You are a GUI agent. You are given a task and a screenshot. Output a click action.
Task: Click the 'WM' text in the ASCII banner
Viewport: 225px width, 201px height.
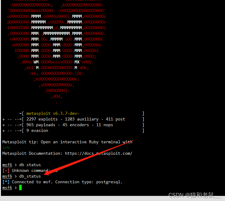36,62
